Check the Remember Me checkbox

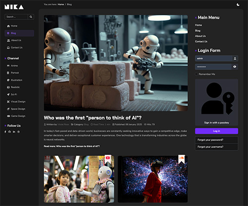[196, 74]
